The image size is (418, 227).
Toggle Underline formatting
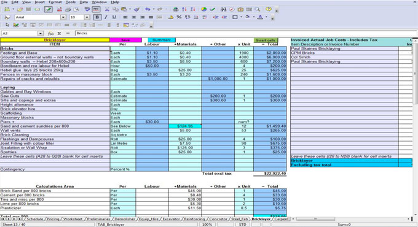[114, 17]
